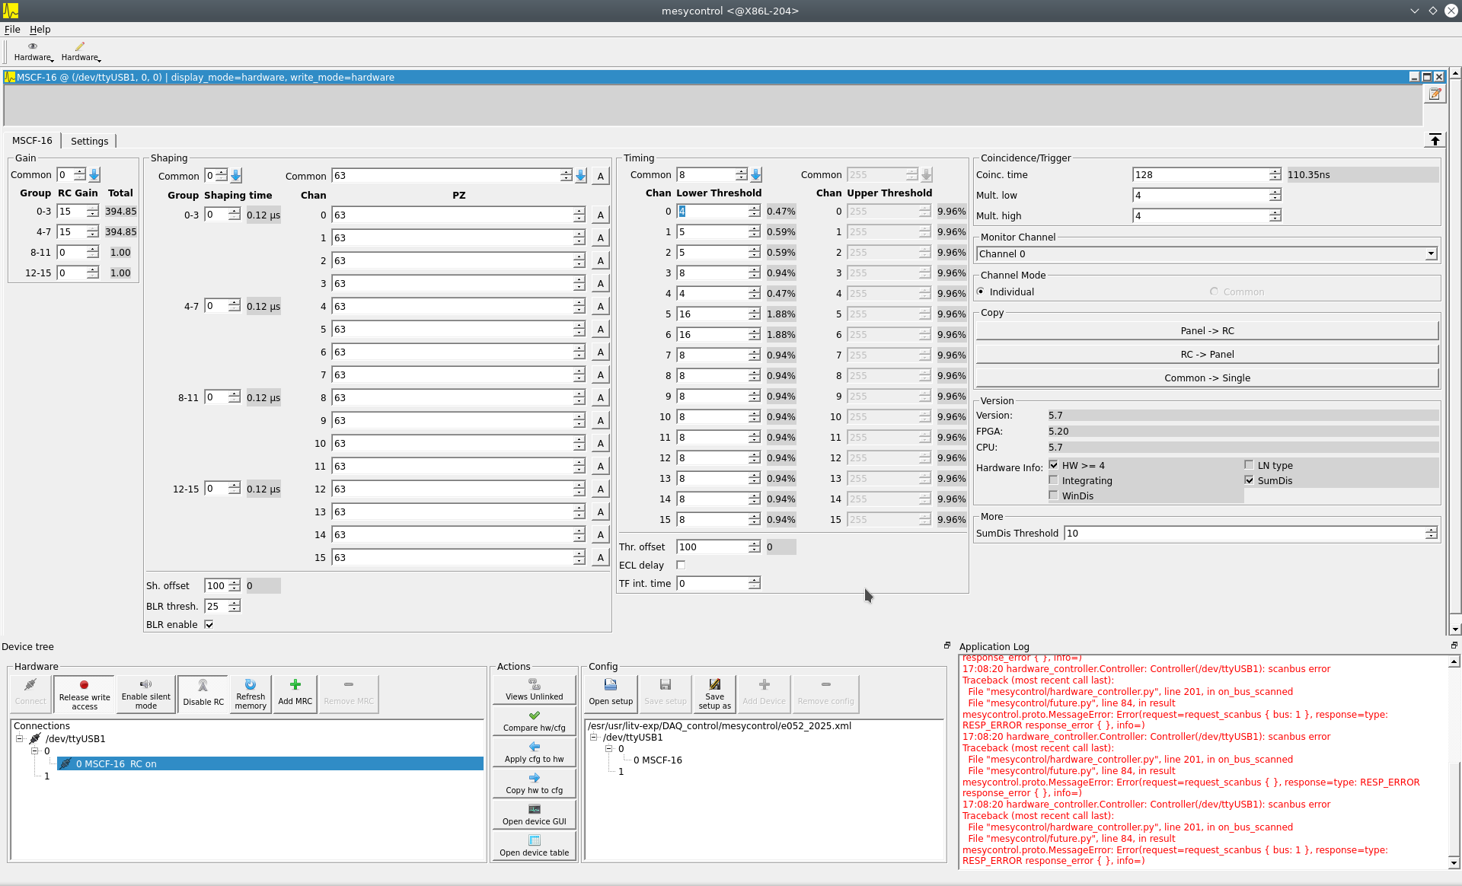1462x886 pixels.
Task: Toggle WinDis checkbox
Action: pyautogui.click(x=1054, y=496)
